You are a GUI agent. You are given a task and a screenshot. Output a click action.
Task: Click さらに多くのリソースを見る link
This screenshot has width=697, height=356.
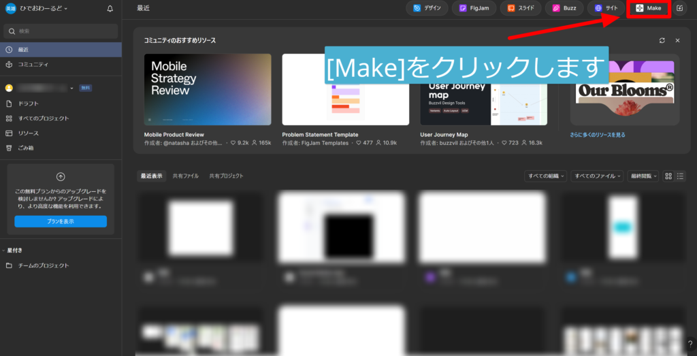click(598, 135)
